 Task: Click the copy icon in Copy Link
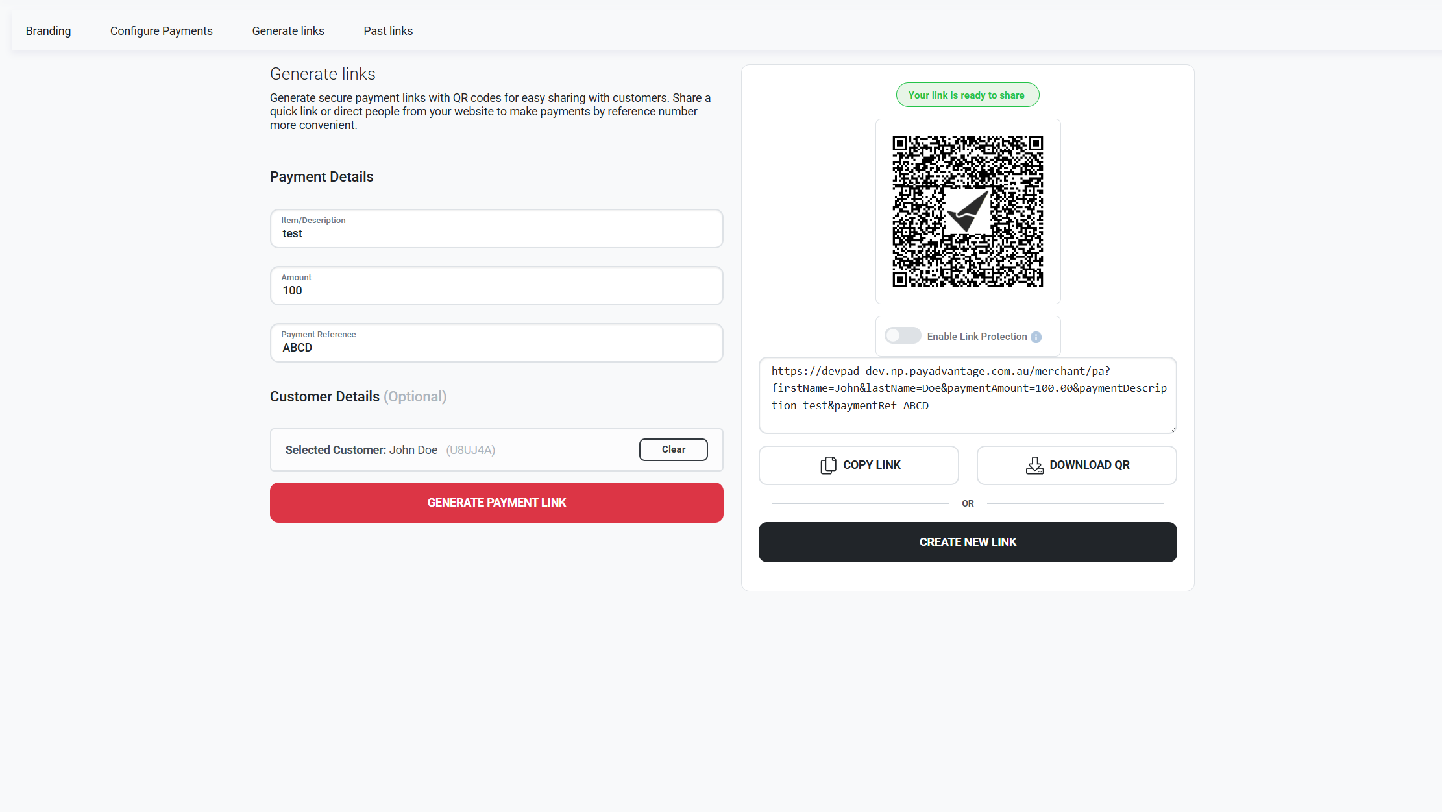(828, 465)
